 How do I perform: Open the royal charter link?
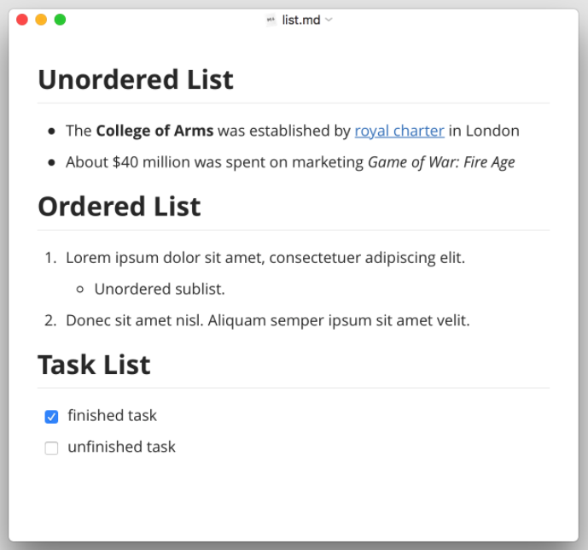399,131
